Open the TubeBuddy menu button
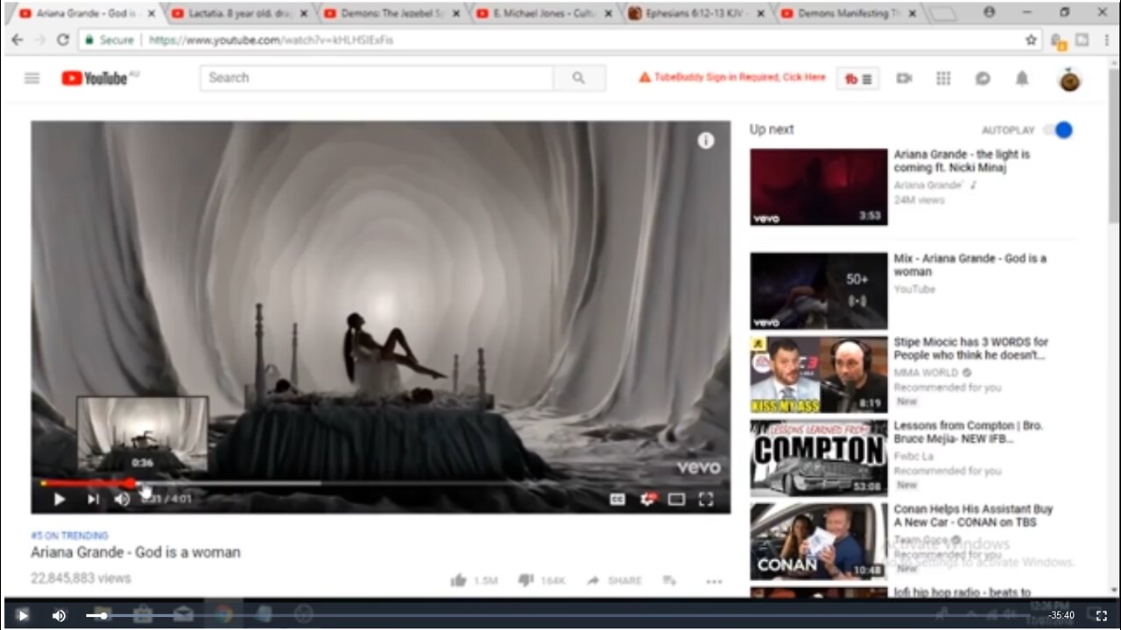Image resolution: width=1121 pixels, height=630 pixels. (858, 79)
